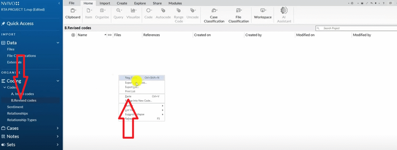Expand the Notes section chevron
Image resolution: width=397 pixels, height=150 pixels.
tap(58, 136)
